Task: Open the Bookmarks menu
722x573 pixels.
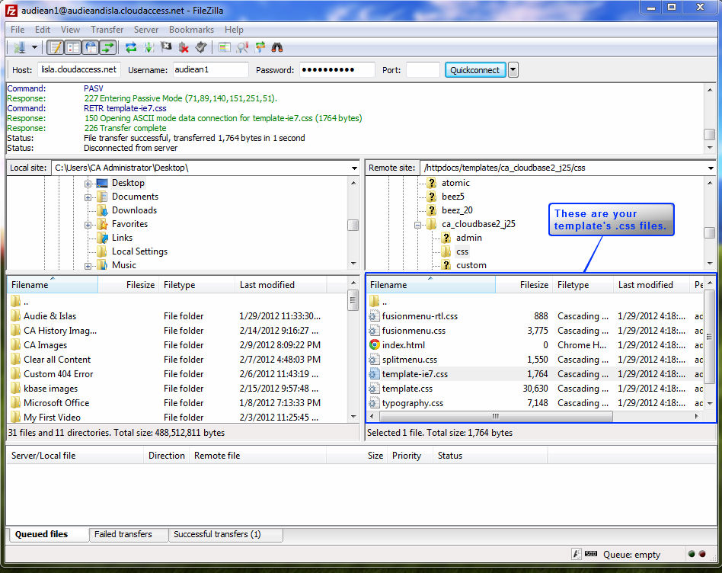Action: (191, 30)
